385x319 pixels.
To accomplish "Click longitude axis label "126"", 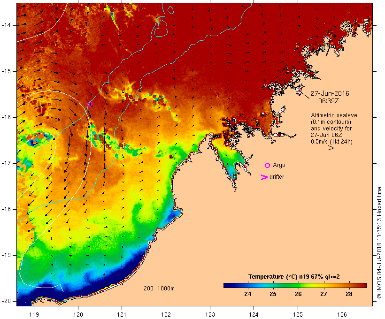I will (x=342, y=314).
